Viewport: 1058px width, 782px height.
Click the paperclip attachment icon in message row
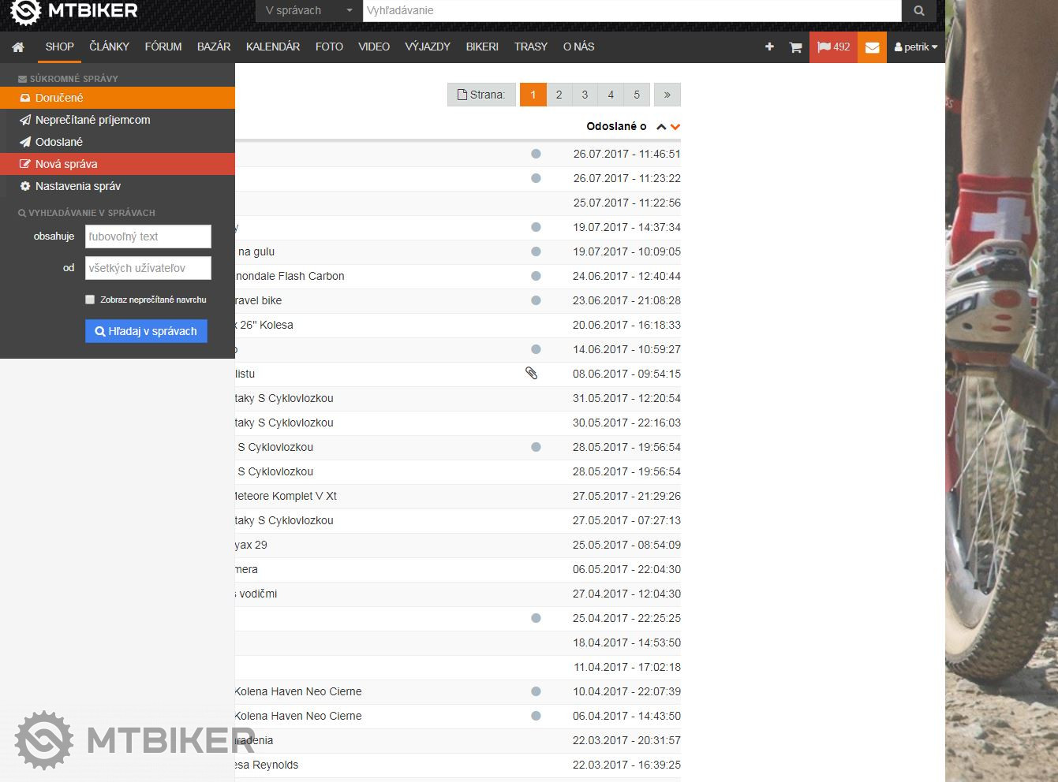click(x=532, y=374)
